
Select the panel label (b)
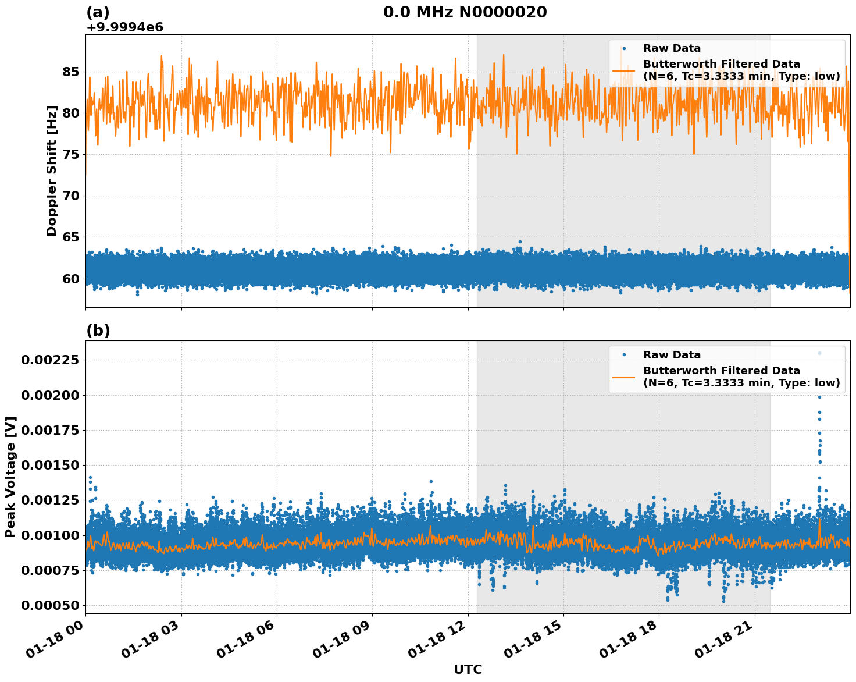tap(98, 330)
